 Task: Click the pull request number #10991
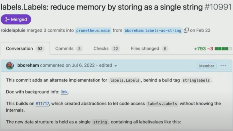[x=218, y=7]
